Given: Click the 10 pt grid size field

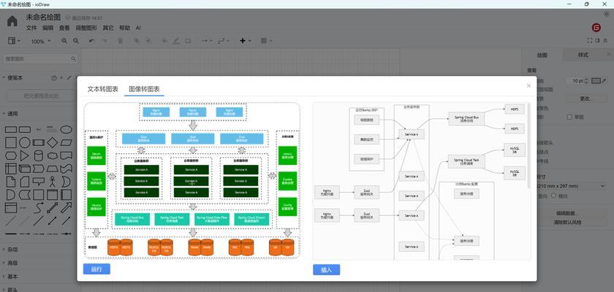Looking at the screenshot, I should coord(576,80).
